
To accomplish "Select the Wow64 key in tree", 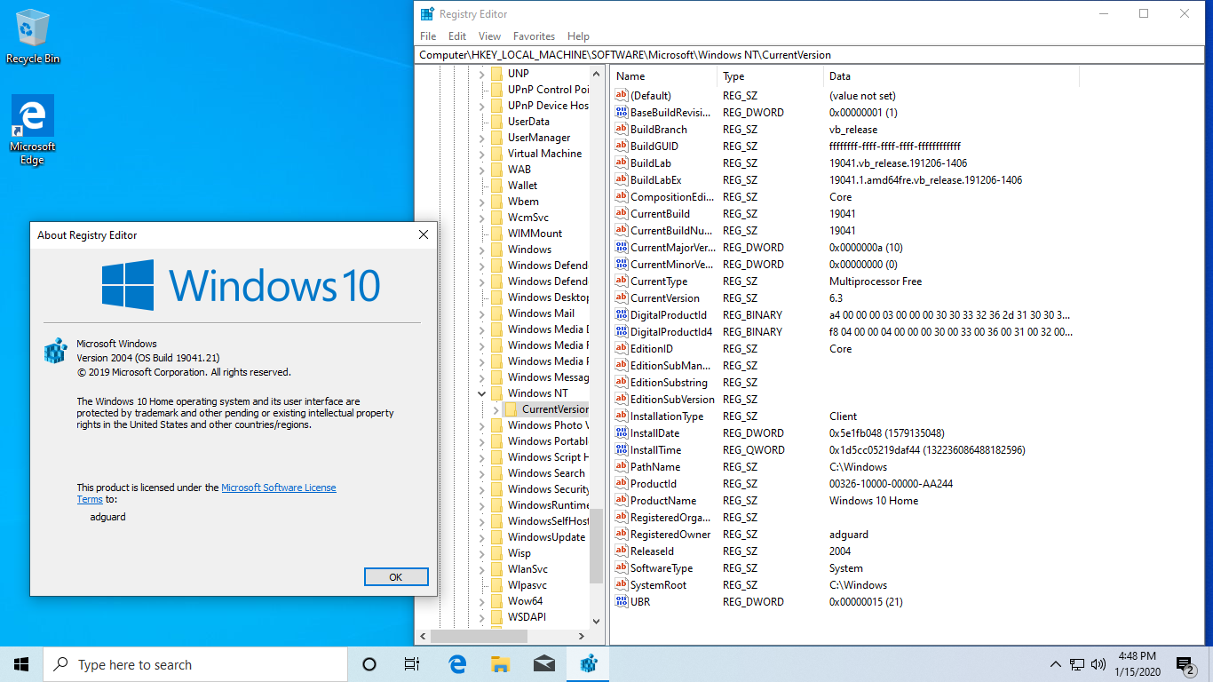I will pos(525,601).
